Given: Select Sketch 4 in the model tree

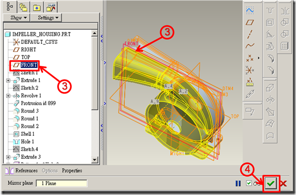Looking at the screenshot, I should (x=26, y=150).
